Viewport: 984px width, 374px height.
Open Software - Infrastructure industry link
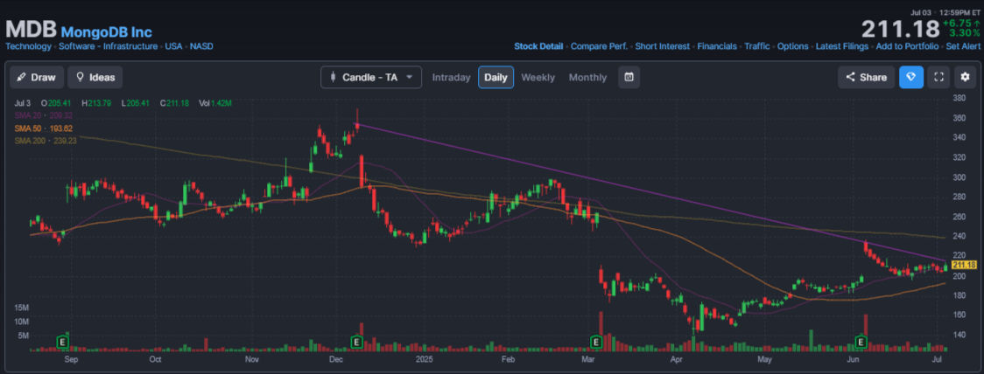(108, 46)
